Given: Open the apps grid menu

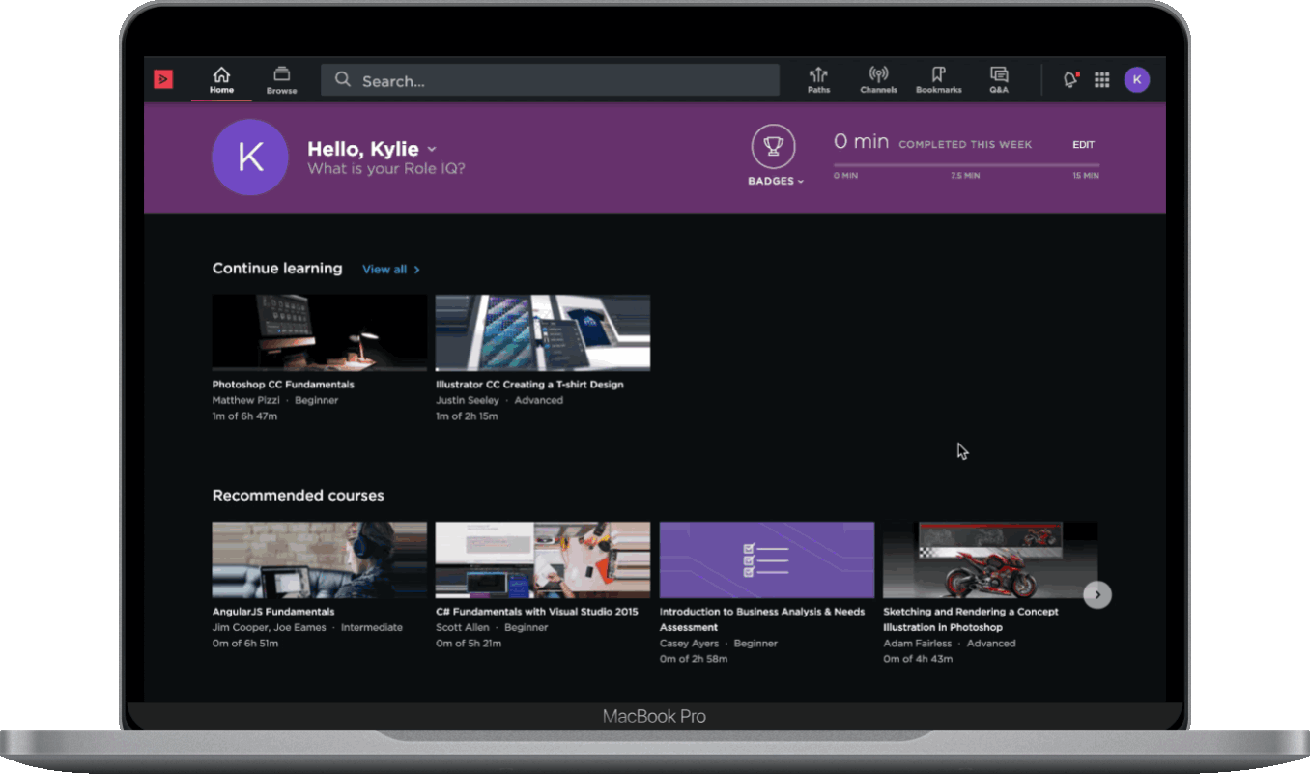Looking at the screenshot, I should (1101, 80).
